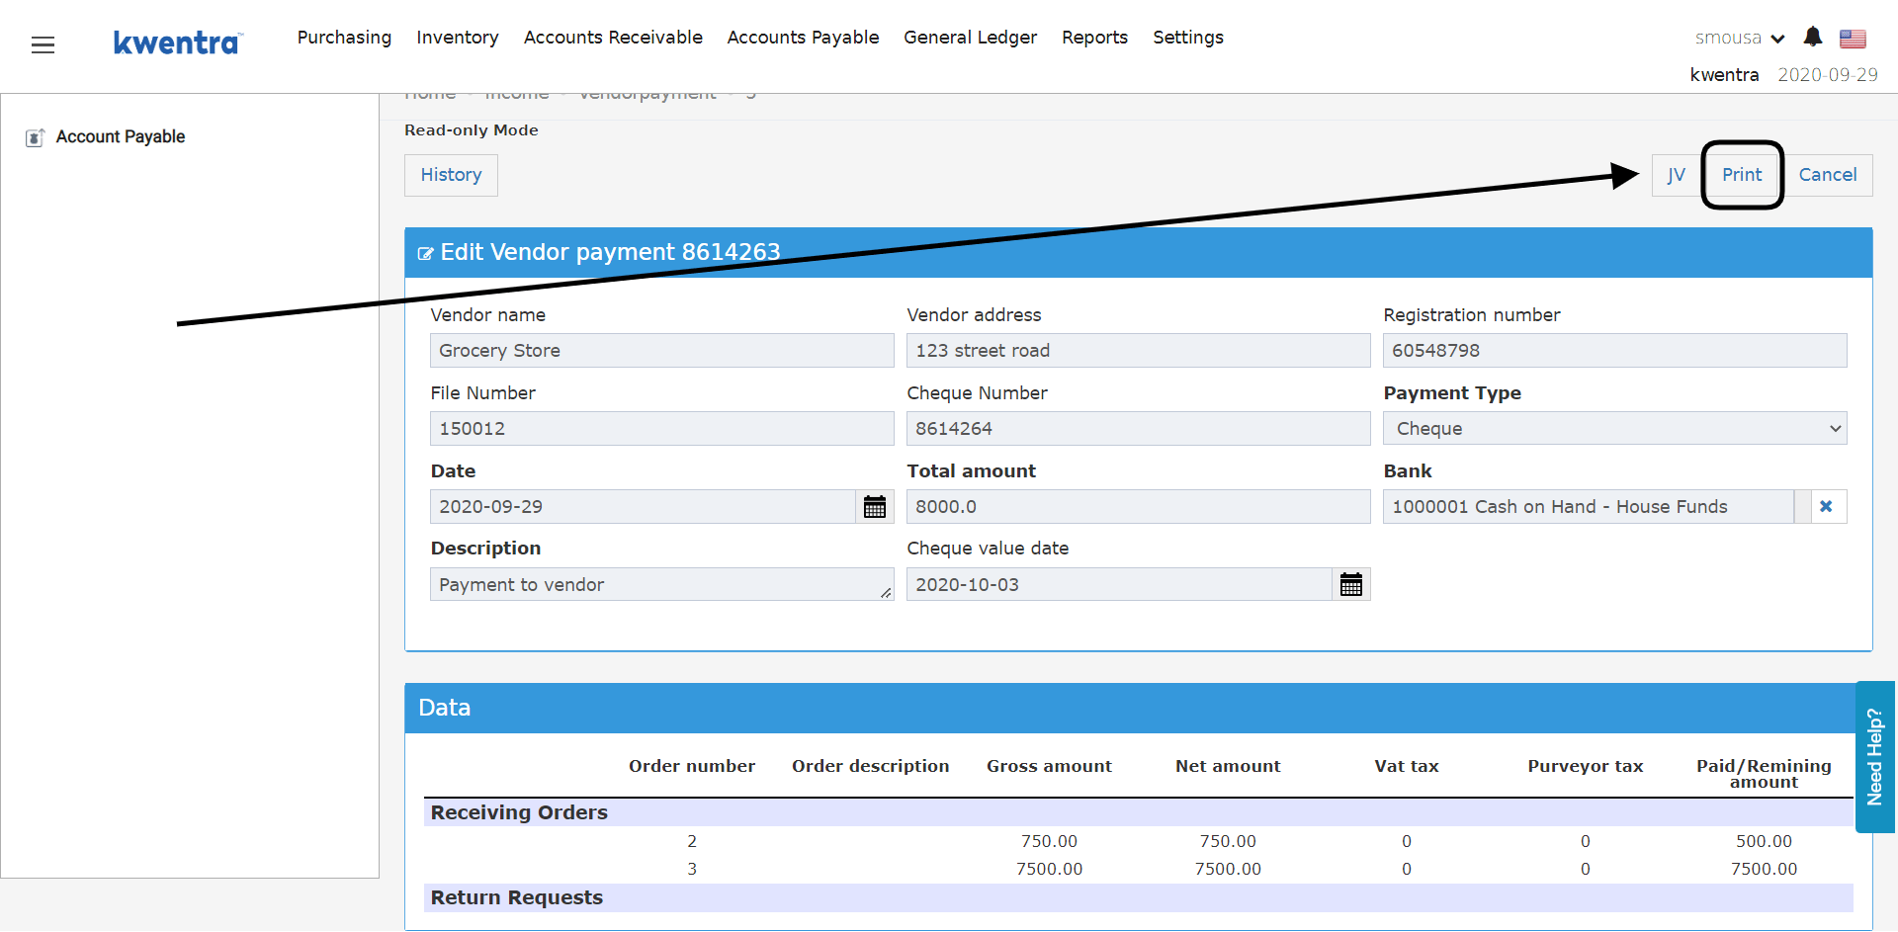The width and height of the screenshot is (1898, 932).
Task: Click the notifications bell icon
Action: coord(1812,37)
